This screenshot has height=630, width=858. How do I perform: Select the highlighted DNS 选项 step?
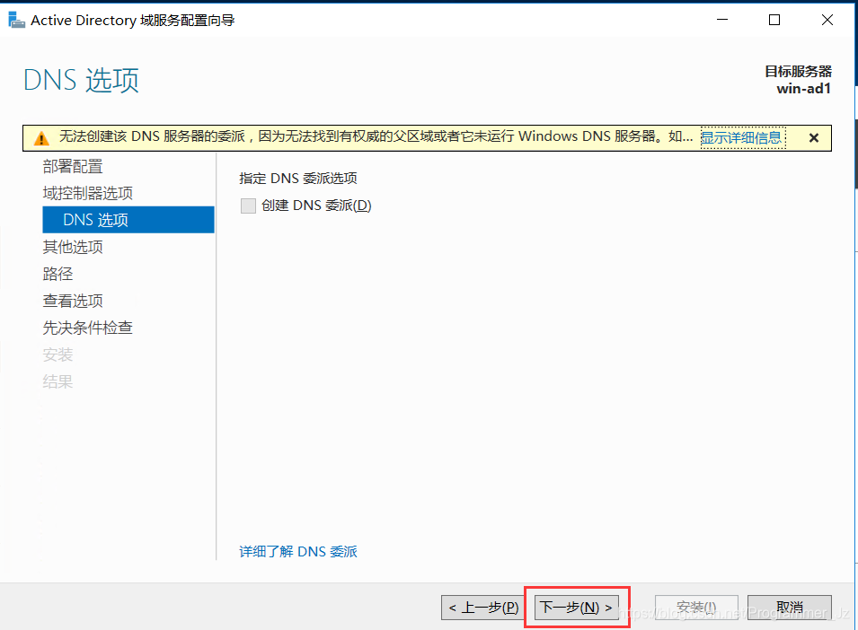[x=128, y=220]
